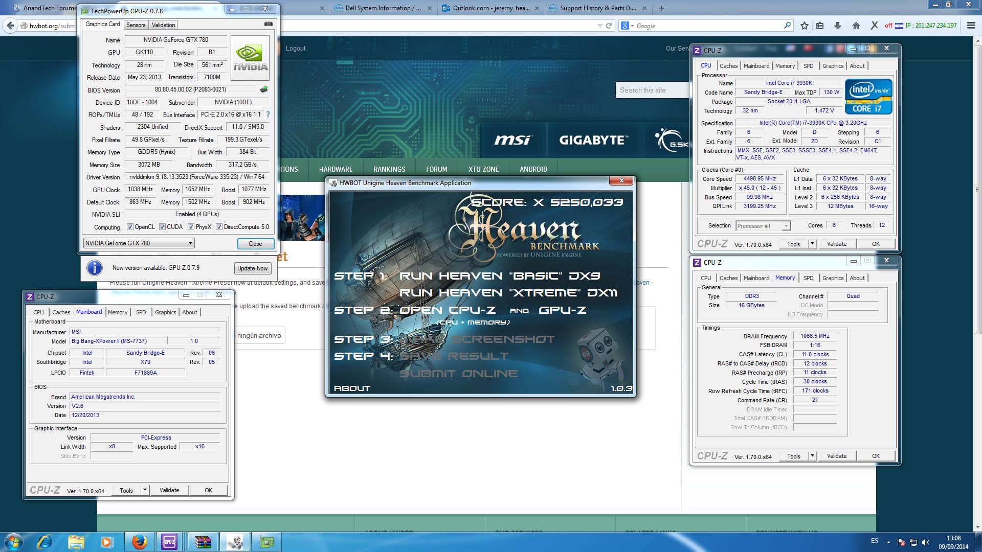The height and width of the screenshot is (552, 982).
Task: Open Windows Explorer folder on taskbar
Action: (x=76, y=542)
